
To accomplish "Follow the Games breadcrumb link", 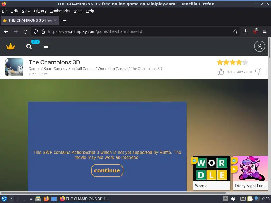I will (x=34, y=69).
